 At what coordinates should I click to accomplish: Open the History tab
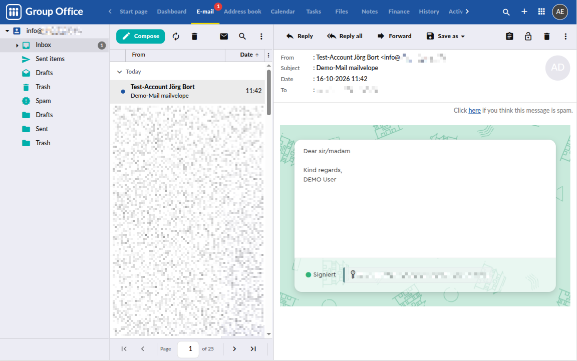pyautogui.click(x=429, y=12)
